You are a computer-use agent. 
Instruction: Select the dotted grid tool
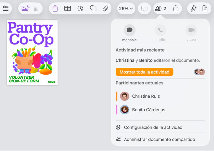pos(37,8)
